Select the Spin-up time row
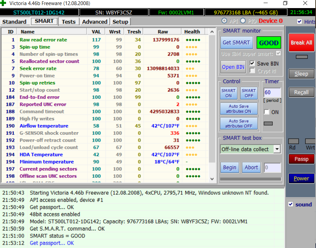This screenshot has width=316, height=248. click(x=105, y=47)
